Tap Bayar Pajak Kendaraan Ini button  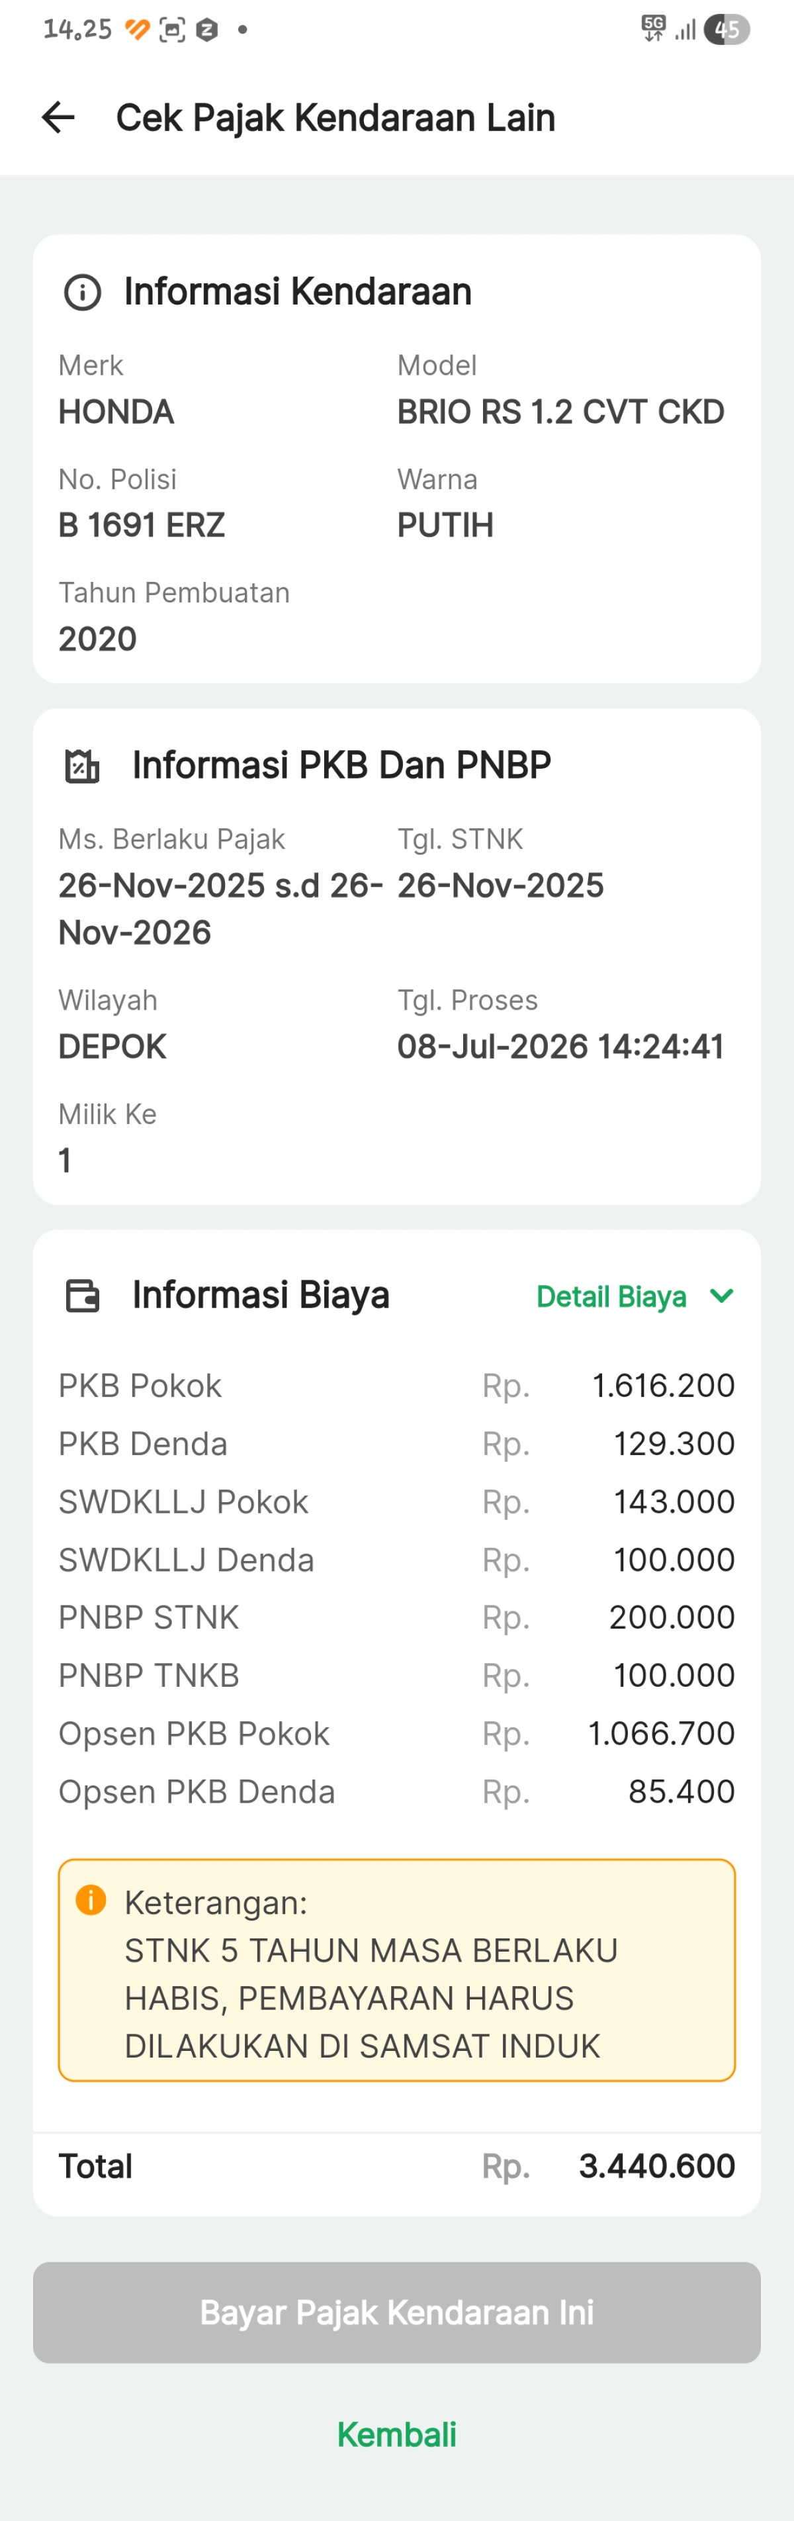click(397, 2312)
